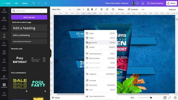Choose Copy from the context menu
Screen dimensions: 178x100
point(101,33)
